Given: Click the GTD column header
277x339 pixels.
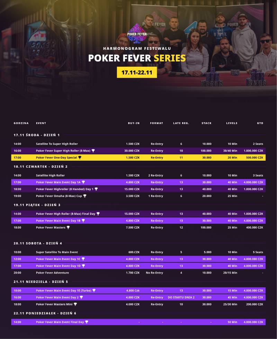Looking at the screenshot, I should [260, 123].
